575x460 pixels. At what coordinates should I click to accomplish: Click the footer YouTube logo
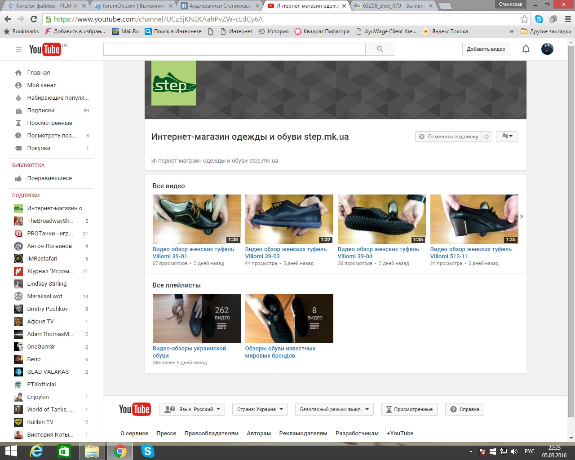tap(135, 409)
